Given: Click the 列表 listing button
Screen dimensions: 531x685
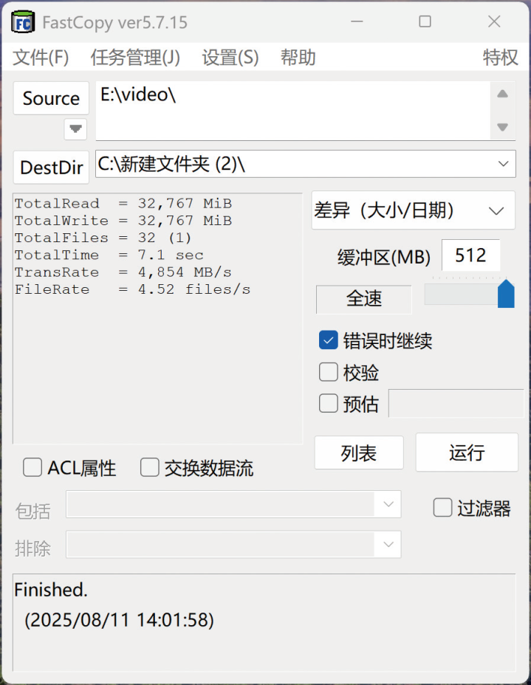Looking at the screenshot, I should coord(359,452).
